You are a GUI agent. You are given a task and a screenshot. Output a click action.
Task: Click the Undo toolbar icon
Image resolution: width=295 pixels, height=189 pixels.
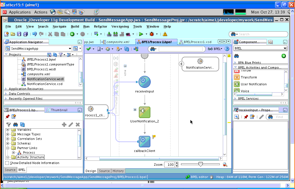click(x=35, y=34)
